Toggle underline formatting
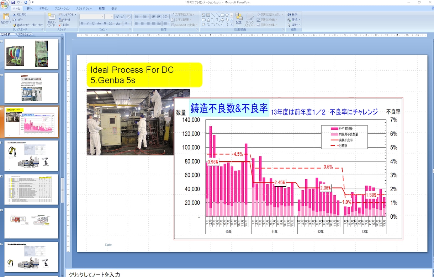This screenshot has width=434, height=277. (93, 23)
